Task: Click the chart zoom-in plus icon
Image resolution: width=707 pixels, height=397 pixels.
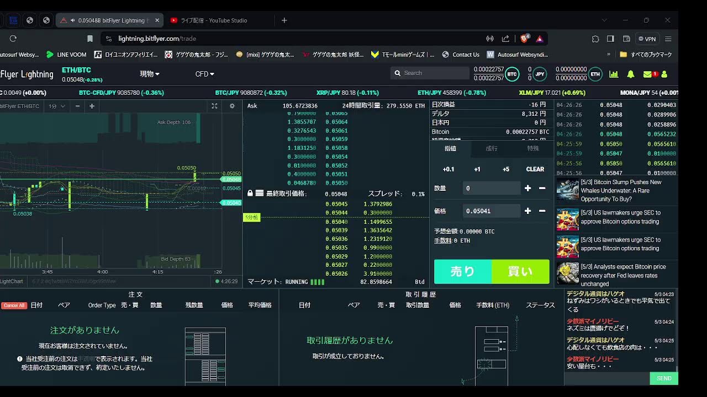Action: point(92,106)
